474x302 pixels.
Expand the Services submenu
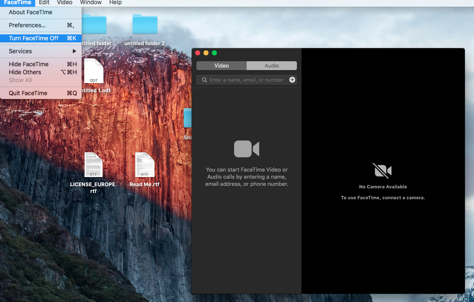click(x=41, y=51)
